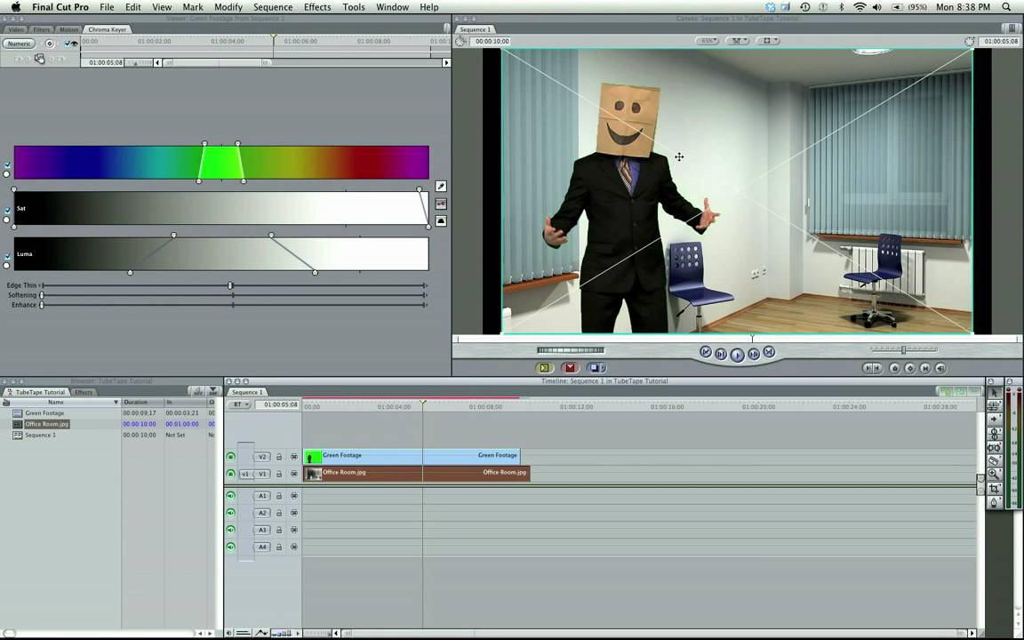Toggle track visibility for V2
The height and width of the screenshot is (640, 1024).
pyautogui.click(x=230, y=457)
